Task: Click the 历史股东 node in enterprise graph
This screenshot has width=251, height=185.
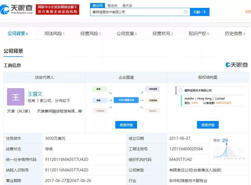Action: 100,111
